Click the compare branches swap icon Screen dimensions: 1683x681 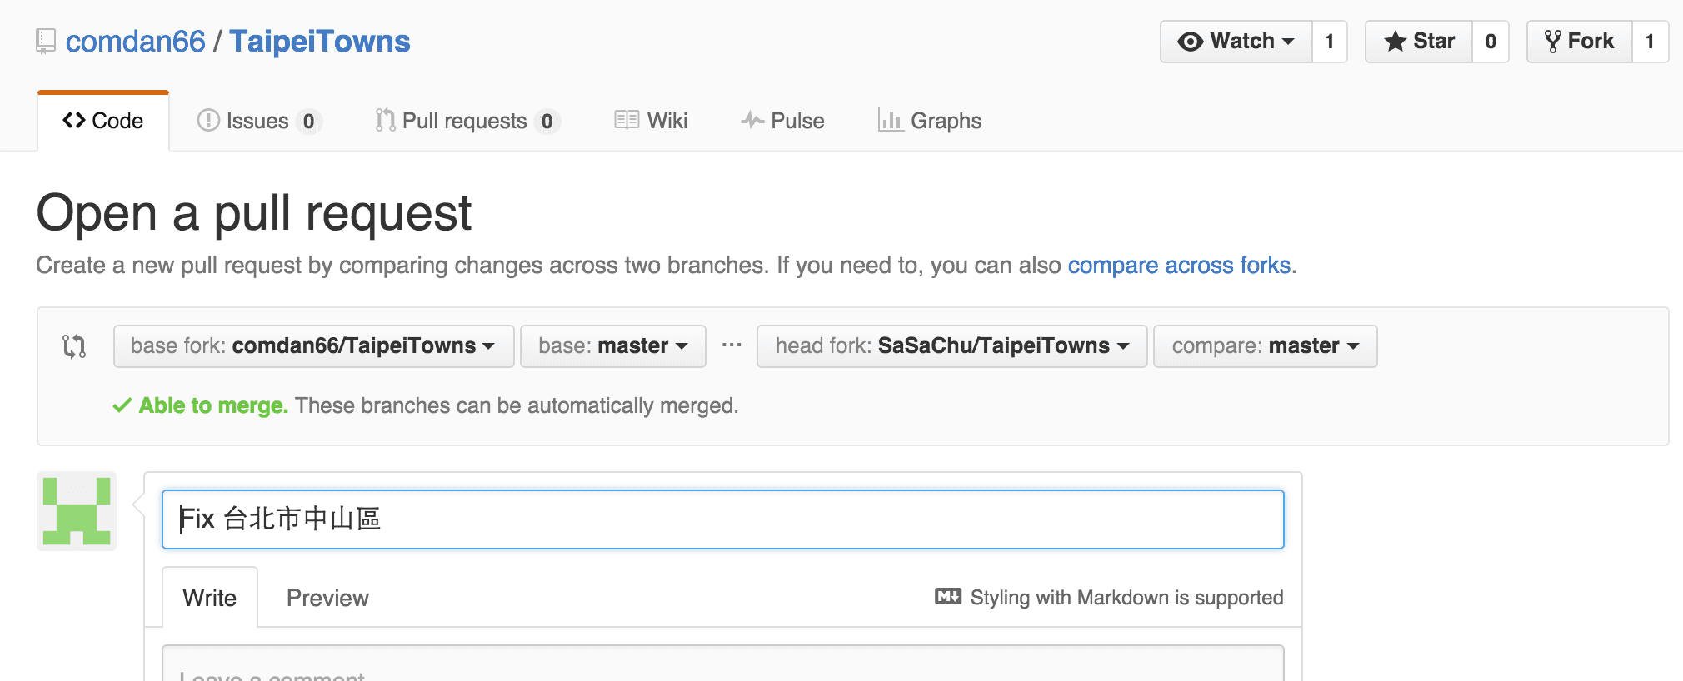click(74, 346)
